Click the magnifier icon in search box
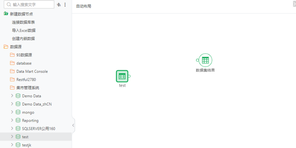296x148 pixels. (x=9, y=5)
